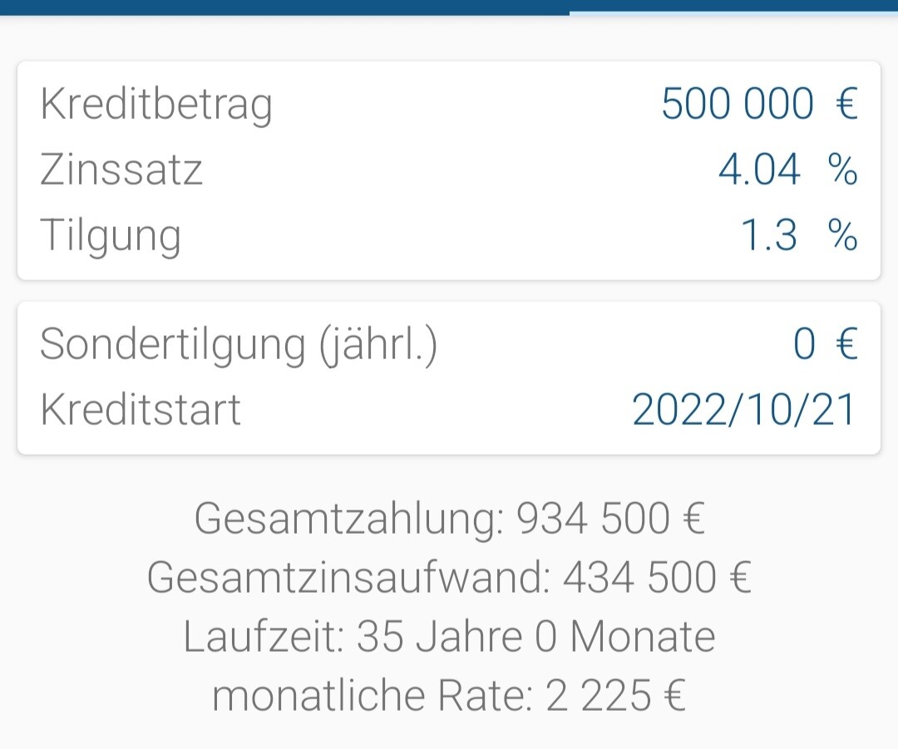Viewport: 898px width, 749px height.
Task: Open the Kreditstart date 2022/10/21
Action: tap(743, 410)
